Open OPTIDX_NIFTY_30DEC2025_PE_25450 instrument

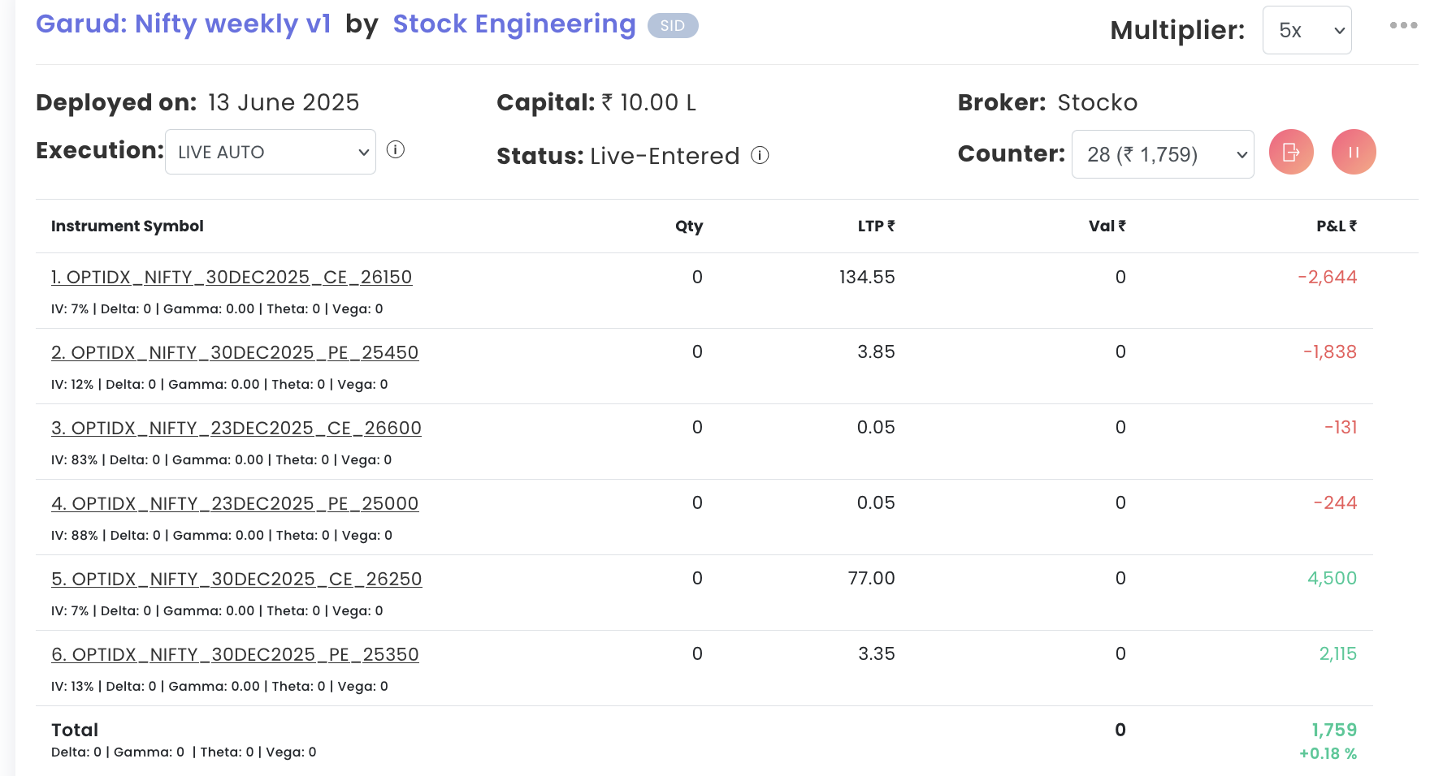tap(235, 353)
